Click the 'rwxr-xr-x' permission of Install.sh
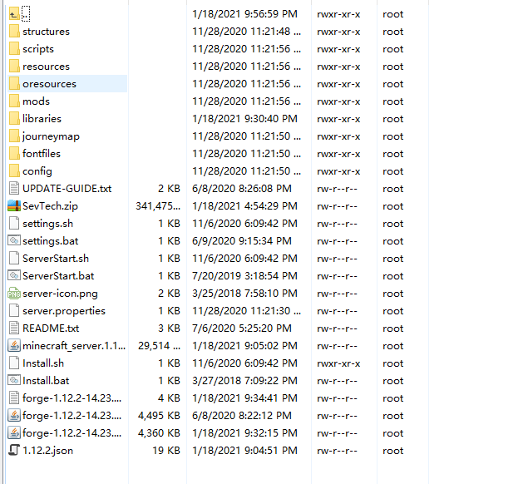Screen dimensions: 528x484 338,363
